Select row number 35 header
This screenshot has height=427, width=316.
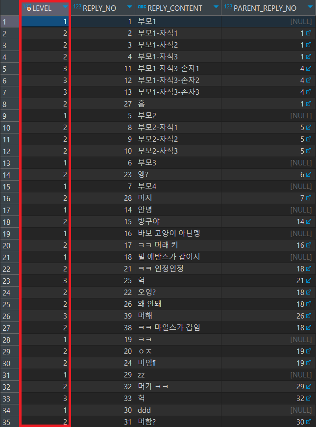[x=10, y=422]
